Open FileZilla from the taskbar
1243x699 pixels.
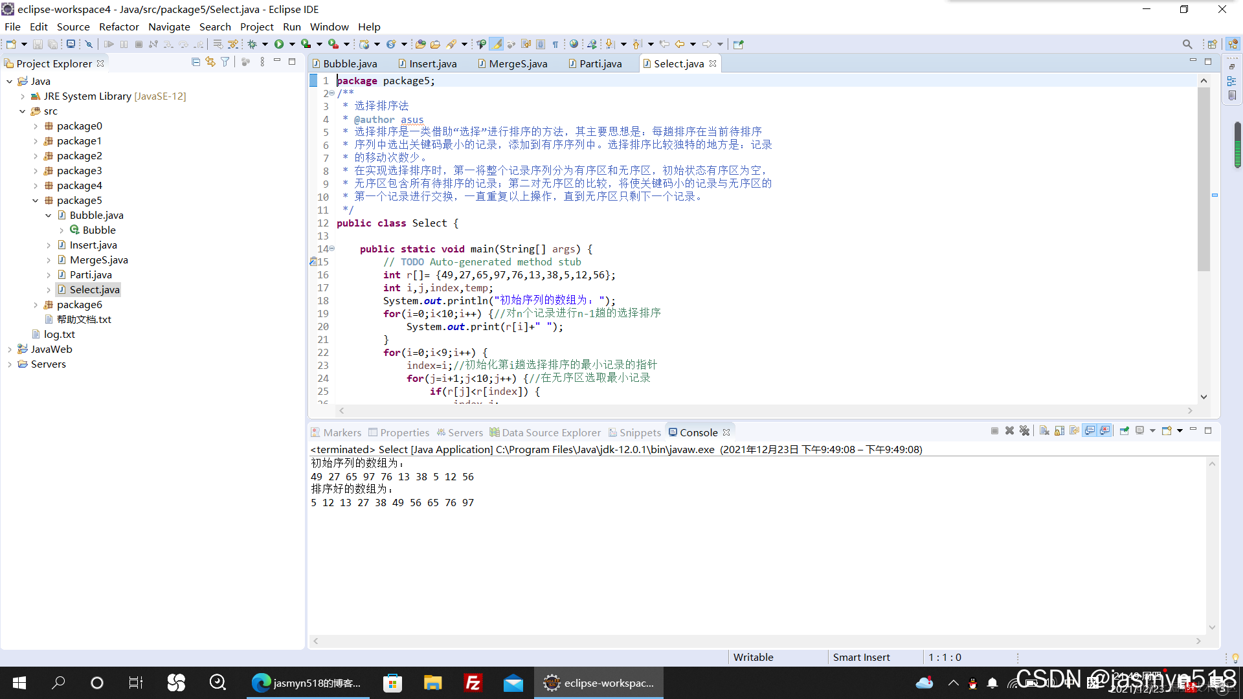click(473, 683)
